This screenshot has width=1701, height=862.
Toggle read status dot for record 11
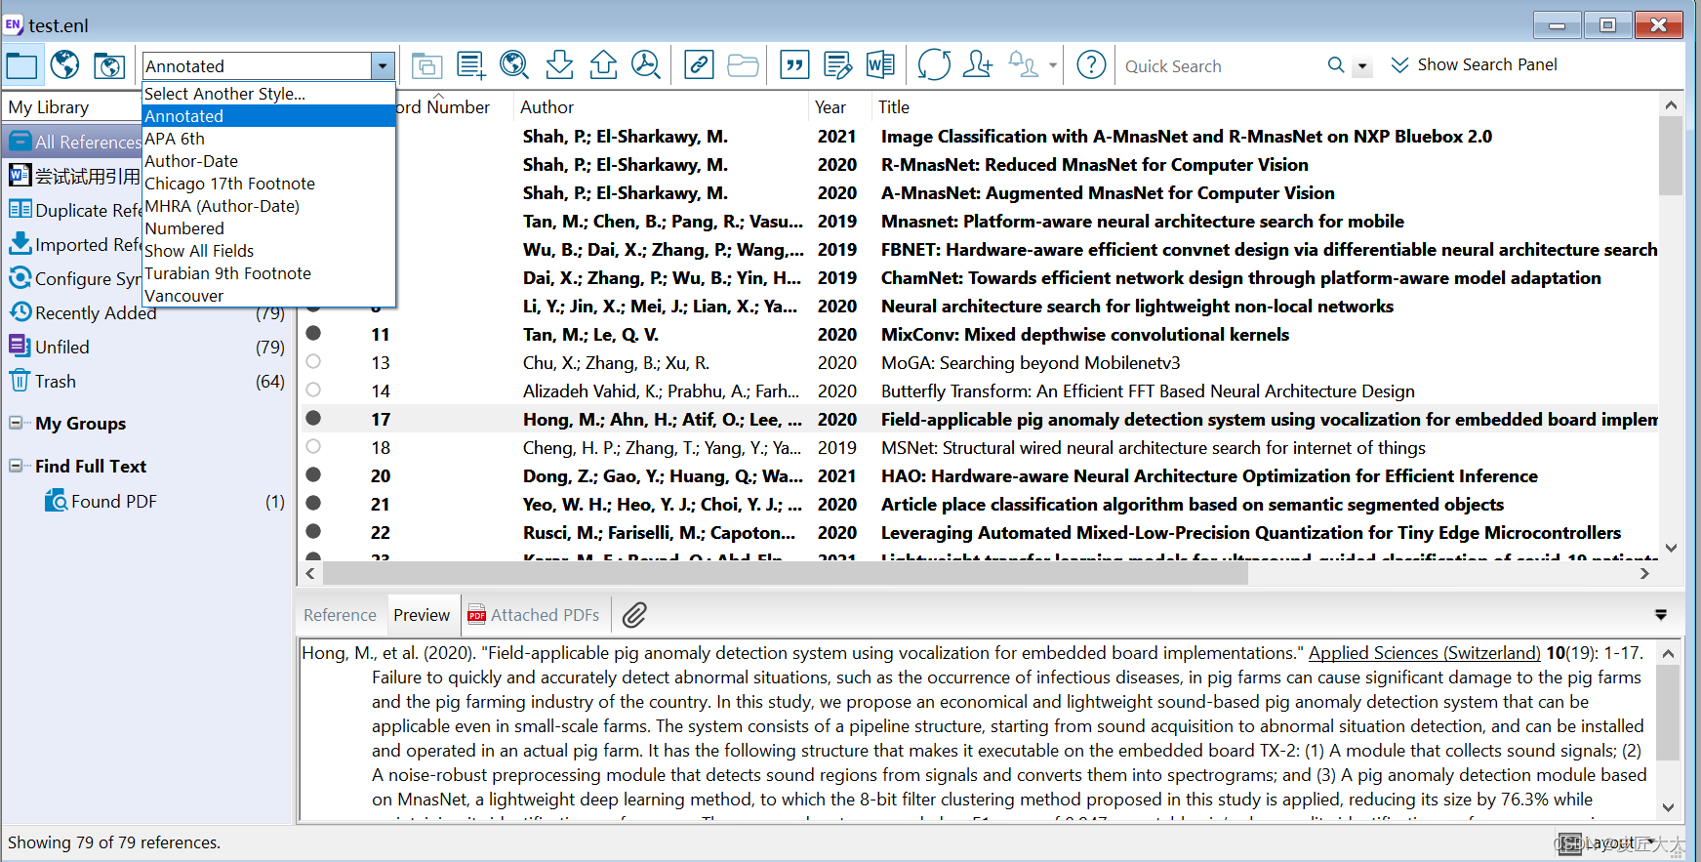(313, 334)
